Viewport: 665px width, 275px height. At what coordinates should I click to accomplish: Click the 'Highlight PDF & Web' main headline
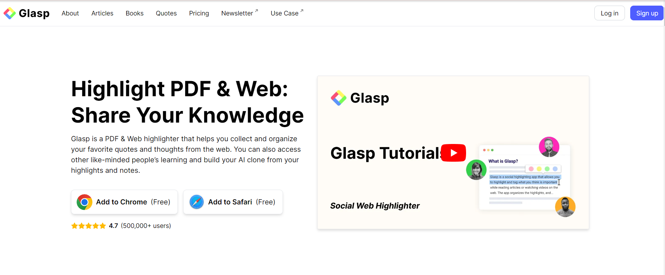pyautogui.click(x=187, y=102)
